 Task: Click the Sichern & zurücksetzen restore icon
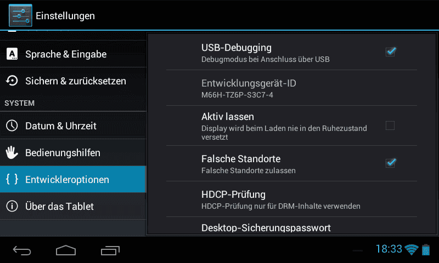12,81
